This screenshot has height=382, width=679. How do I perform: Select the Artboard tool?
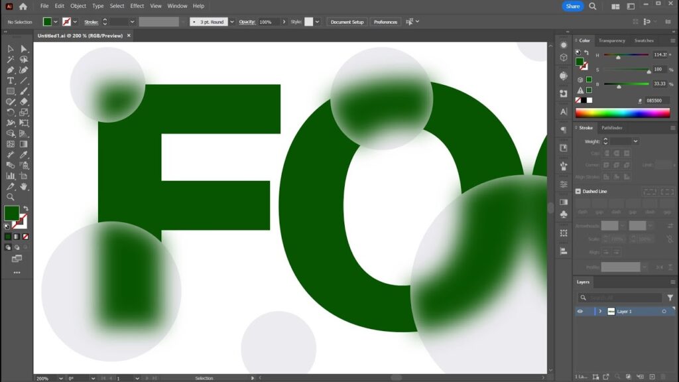pyautogui.click(x=24, y=176)
